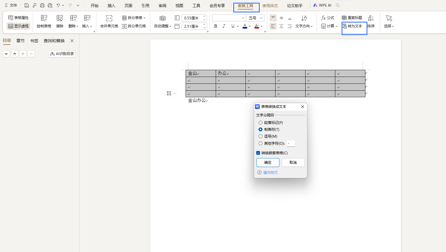Viewport: 446px width, 252px height.
Task: Open 表格属性 table properties
Action: [x=18, y=18]
